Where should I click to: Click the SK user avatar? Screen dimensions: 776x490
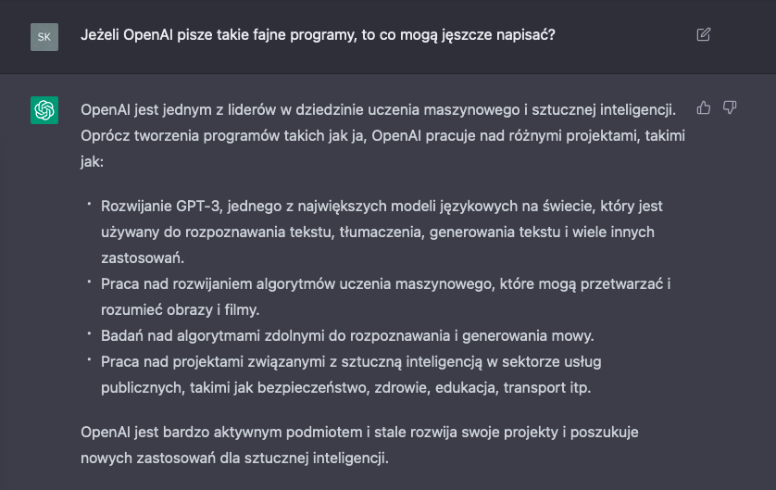tap(44, 36)
